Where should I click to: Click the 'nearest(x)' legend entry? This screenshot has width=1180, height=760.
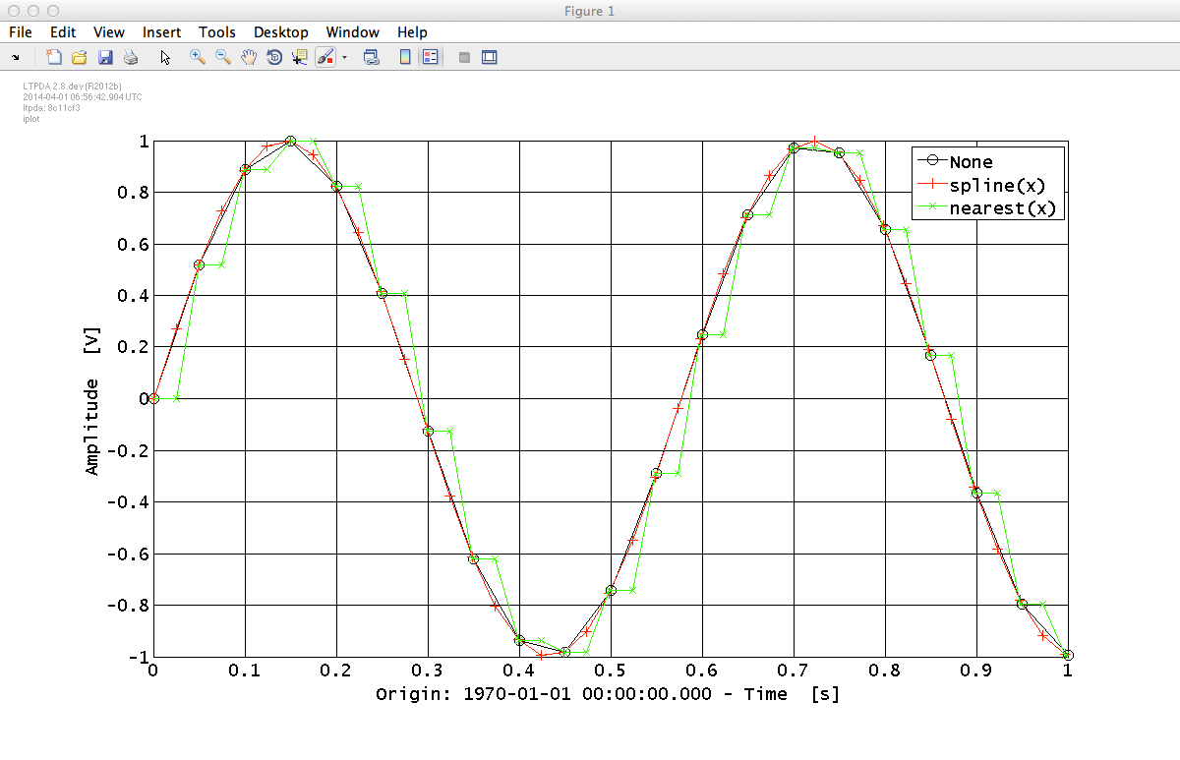(x=1003, y=207)
